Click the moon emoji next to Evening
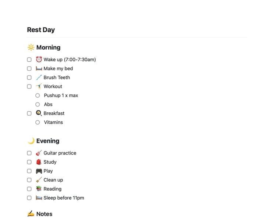 click(x=31, y=141)
